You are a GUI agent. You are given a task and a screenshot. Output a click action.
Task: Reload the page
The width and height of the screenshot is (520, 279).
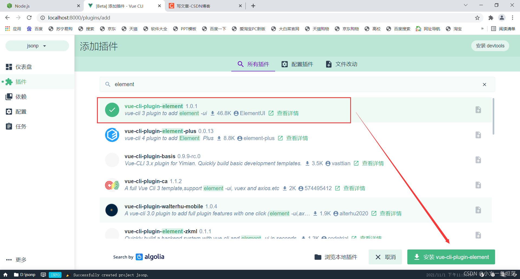click(29, 18)
